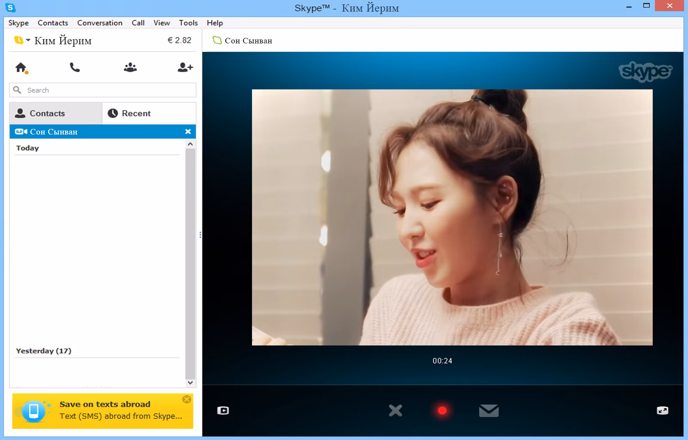Click the red record button

click(x=442, y=411)
